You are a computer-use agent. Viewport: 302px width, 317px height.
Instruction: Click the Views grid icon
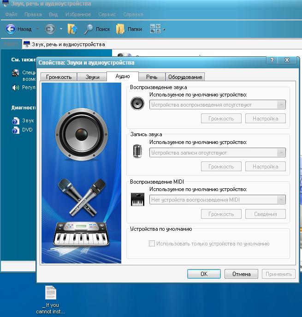click(x=155, y=29)
